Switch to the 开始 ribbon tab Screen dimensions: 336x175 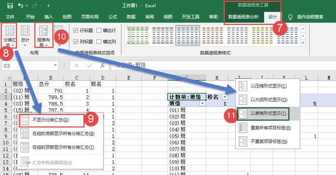(30, 17)
